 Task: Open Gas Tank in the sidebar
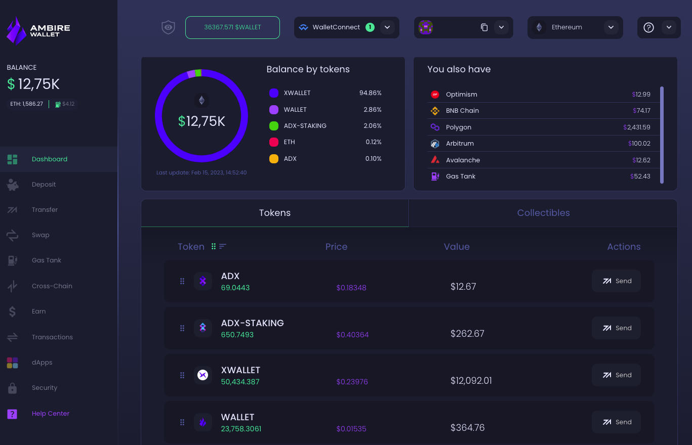pos(59,260)
